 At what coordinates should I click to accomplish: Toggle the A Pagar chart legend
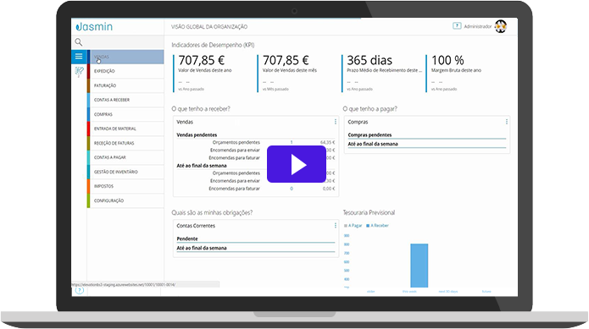point(353,226)
